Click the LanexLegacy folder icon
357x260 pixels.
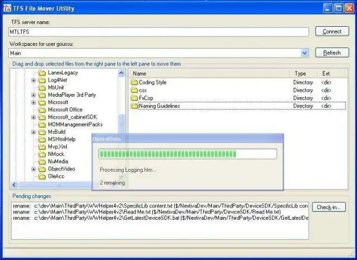tap(42, 73)
